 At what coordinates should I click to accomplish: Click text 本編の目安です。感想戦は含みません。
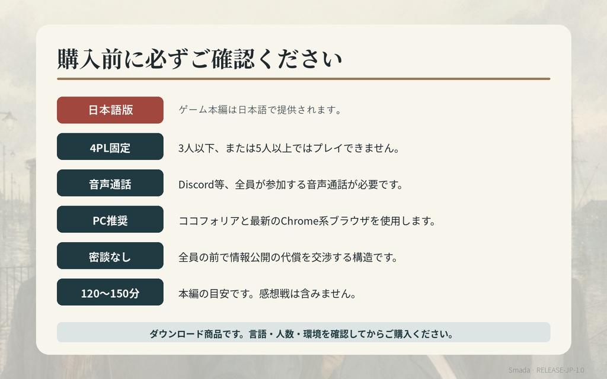[x=267, y=294]
